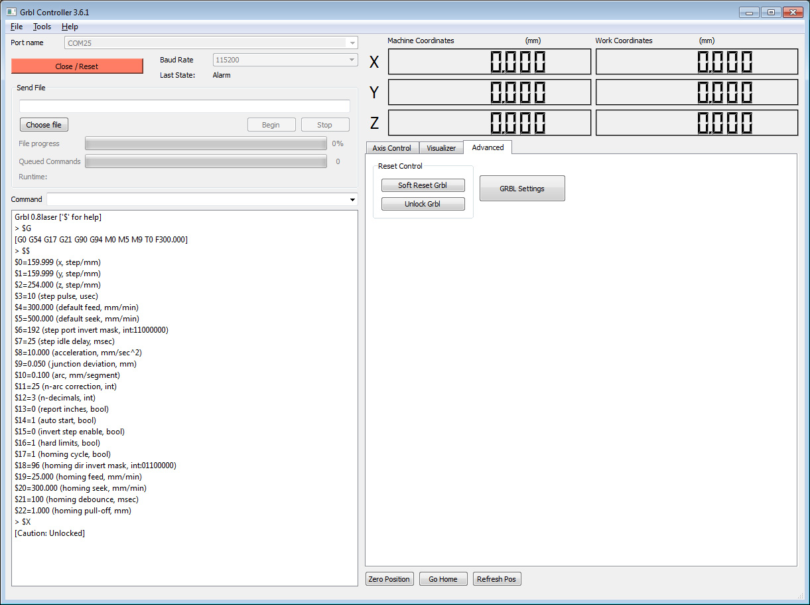810x605 pixels.
Task: Click Soft Reset Grbl
Action: (423, 185)
